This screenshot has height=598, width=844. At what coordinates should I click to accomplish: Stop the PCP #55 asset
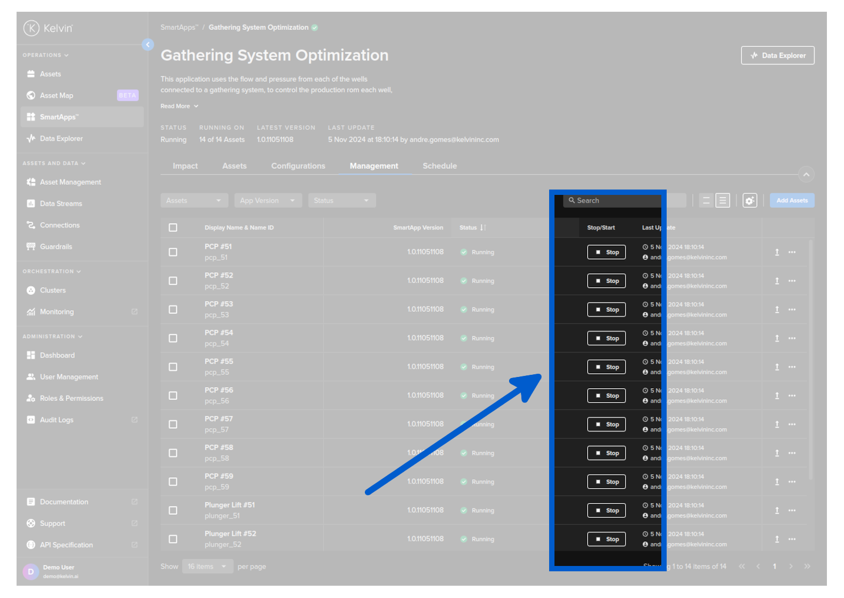(x=606, y=367)
